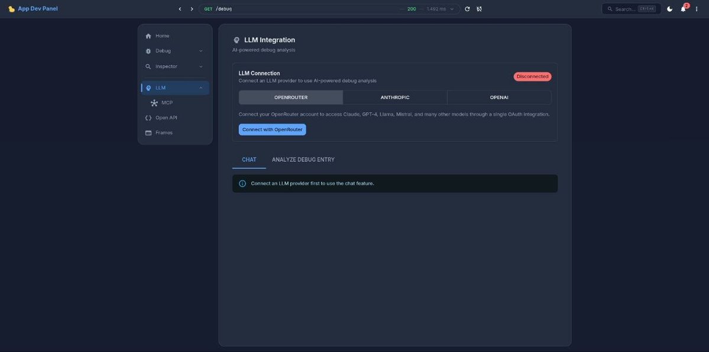
Task: Open the three-dot more options menu
Action: tap(697, 9)
